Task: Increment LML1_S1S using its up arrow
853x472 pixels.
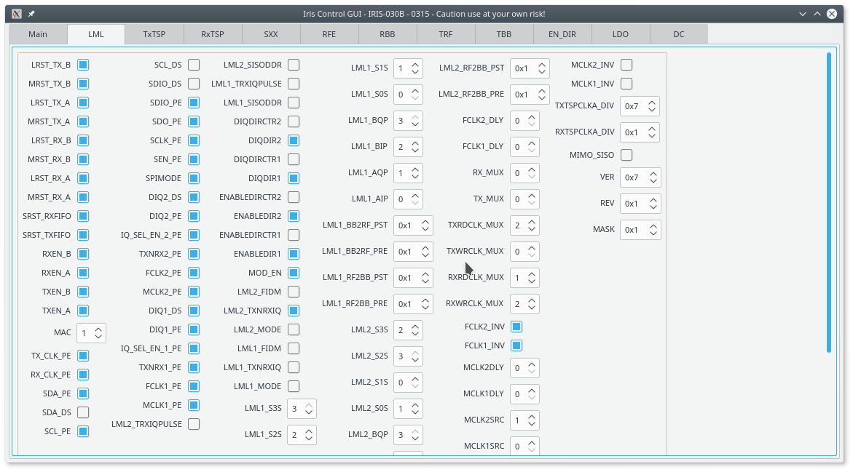Action: coord(415,64)
